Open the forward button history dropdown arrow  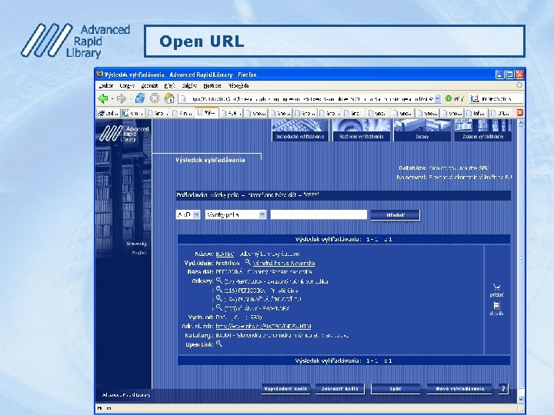click(x=130, y=99)
